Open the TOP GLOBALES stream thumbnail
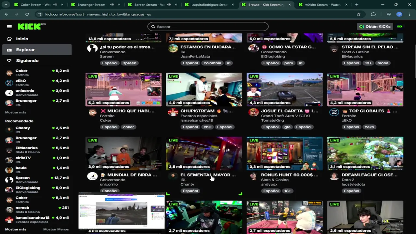 [365, 90]
